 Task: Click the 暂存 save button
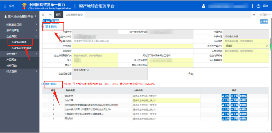point(47,21)
